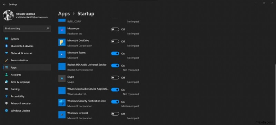Turn off Windows Security notification icon toggle
This screenshot has width=276, height=125.
115,102
